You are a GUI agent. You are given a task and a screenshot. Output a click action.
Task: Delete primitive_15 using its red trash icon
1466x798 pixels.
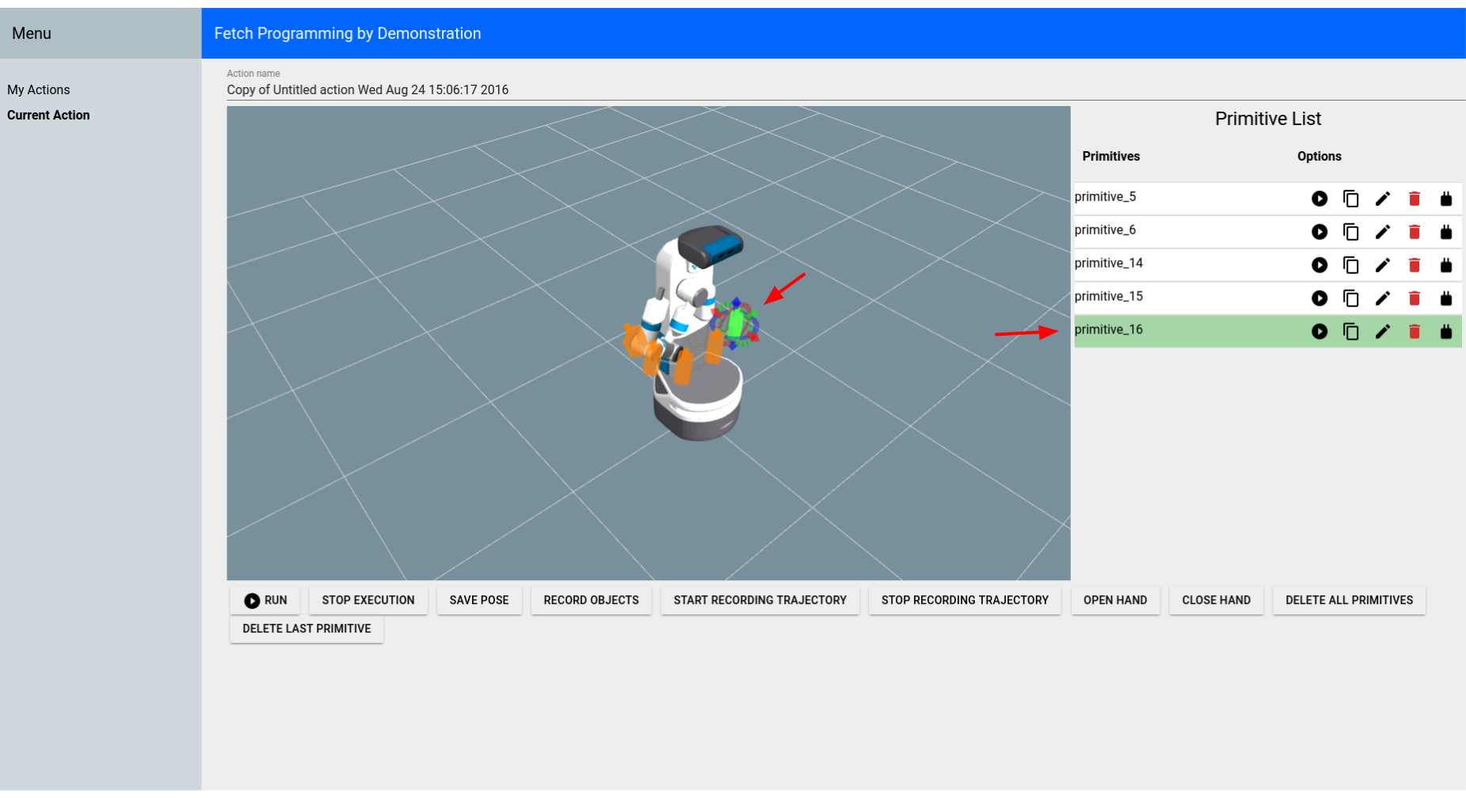click(1414, 298)
